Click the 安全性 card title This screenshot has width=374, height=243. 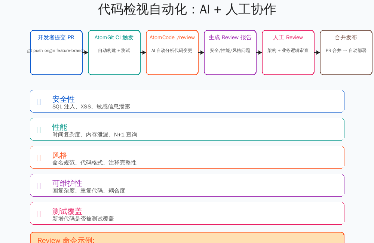pyautogui.click(x=64, y=99)
